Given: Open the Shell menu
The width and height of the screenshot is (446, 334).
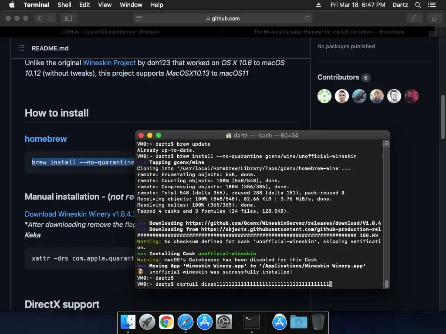Looking at the screenshot, I should click(x=64, y=5).
